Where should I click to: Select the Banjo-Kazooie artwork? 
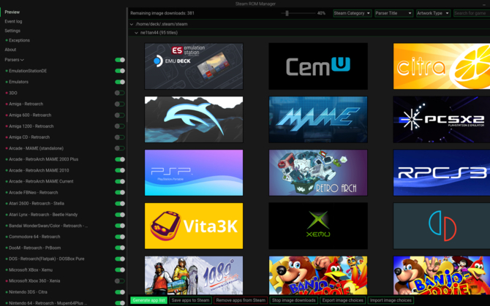click(318, 275)
